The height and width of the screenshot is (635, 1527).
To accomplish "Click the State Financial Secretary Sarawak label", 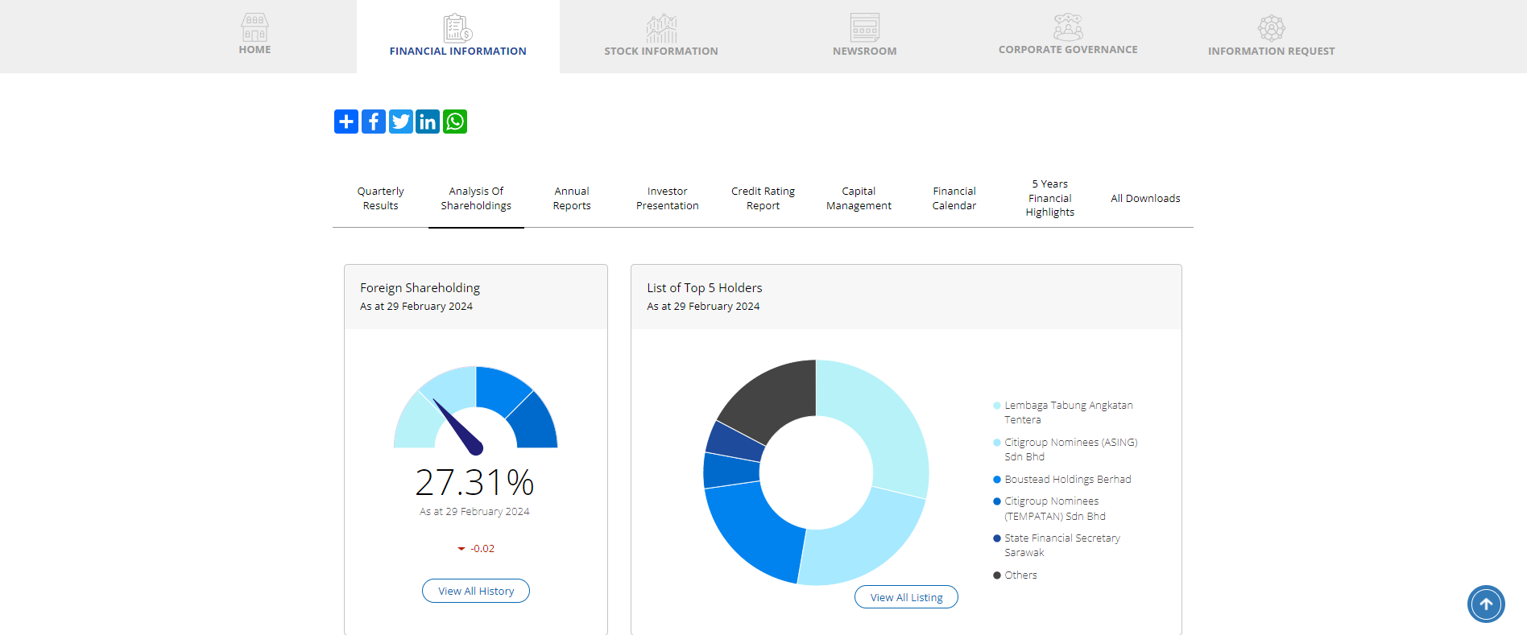I will pos(1062,546).
